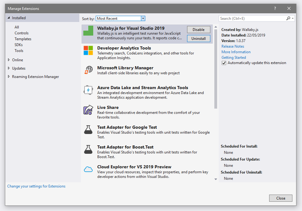The height and width of the screenshot is (211, 302).
Task: Close the dialog with the title bar X
Action: [289, 8]
